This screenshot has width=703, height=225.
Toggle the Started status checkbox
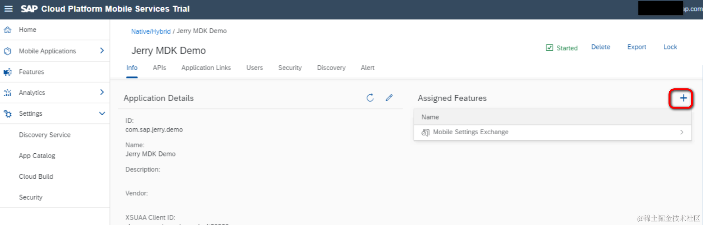[x=550, y=48]
